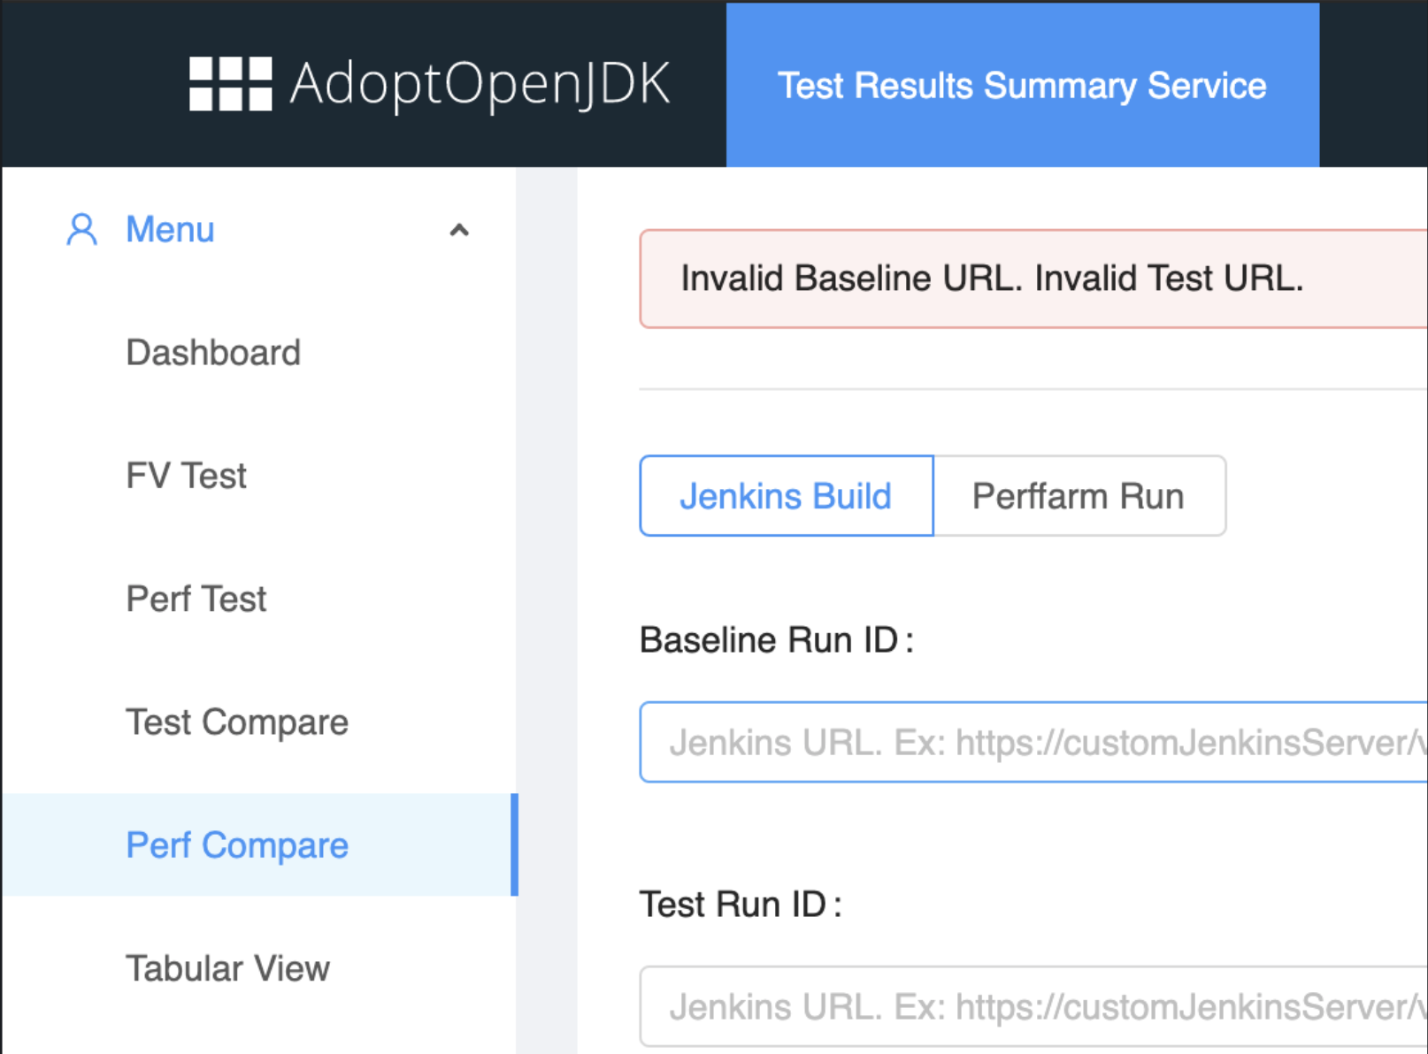Click the dark top navigation bar
This screenshot has width=1428, height=1054.
354,84
